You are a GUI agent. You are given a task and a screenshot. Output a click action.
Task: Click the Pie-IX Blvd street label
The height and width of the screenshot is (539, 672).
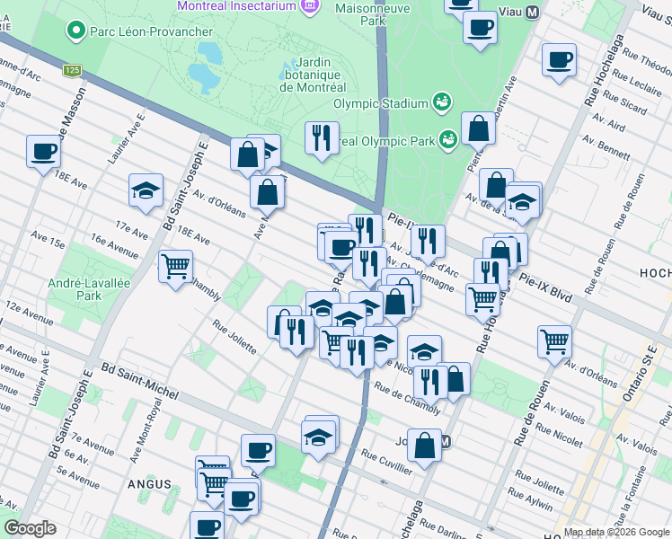click(545, 287)
